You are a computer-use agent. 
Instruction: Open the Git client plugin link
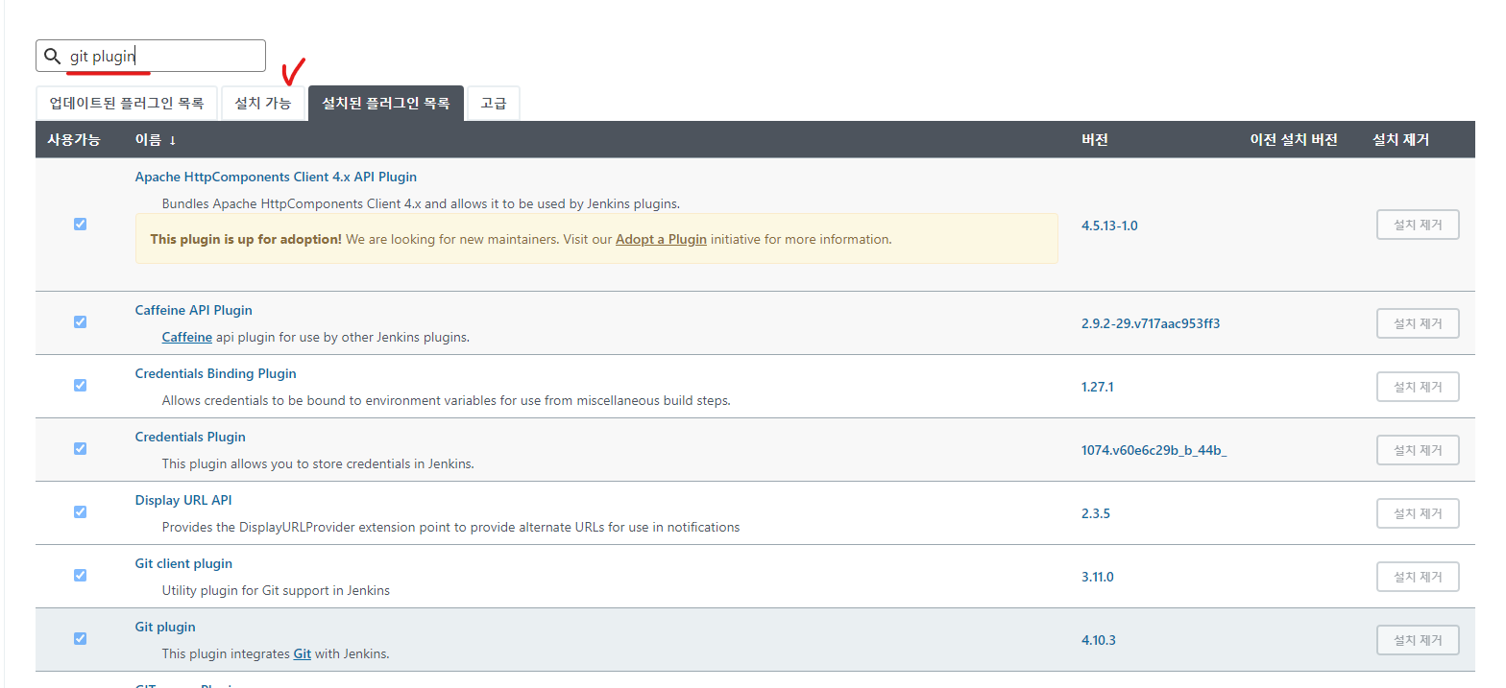tap(183, 563)
